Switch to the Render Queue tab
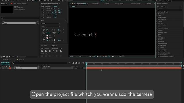This screenshot has height=103, width=184. pyautogui.click(x=7, y=60)
